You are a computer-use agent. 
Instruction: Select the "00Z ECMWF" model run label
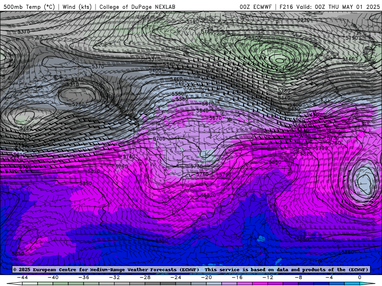click(x=255, y=7)
